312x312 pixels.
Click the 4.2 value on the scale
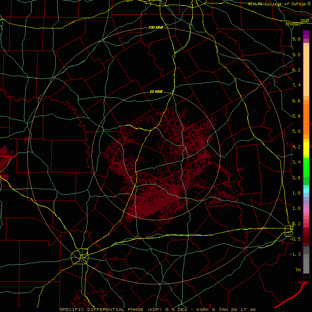point(296,147)
